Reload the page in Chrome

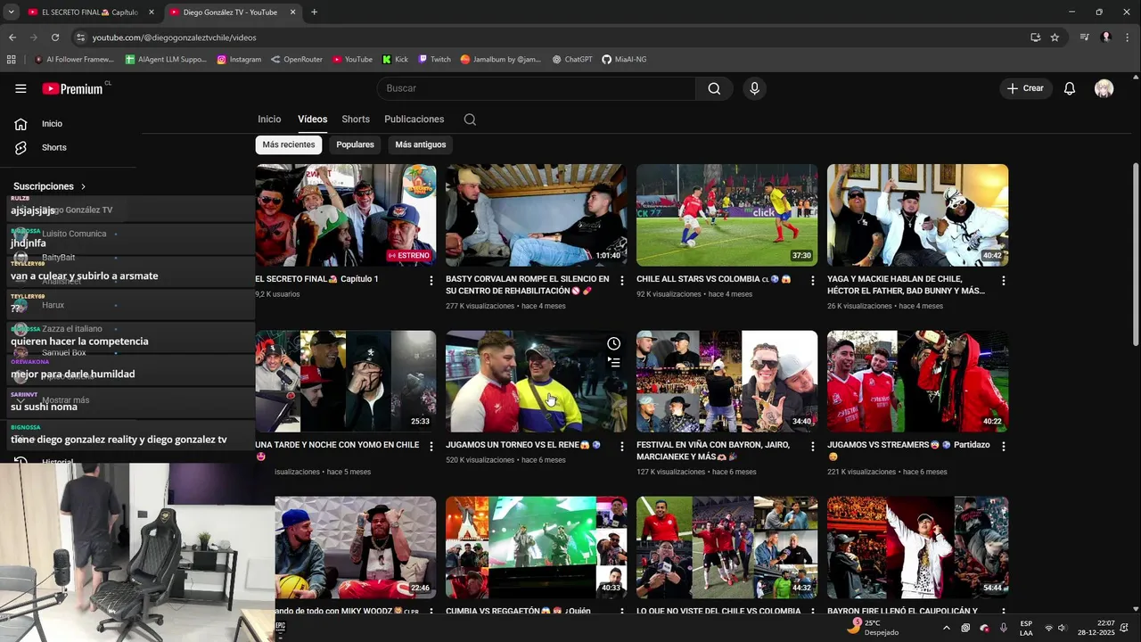(55, 37)
